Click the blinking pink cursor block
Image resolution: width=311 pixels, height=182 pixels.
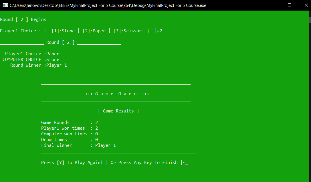(x=186, y=164)
